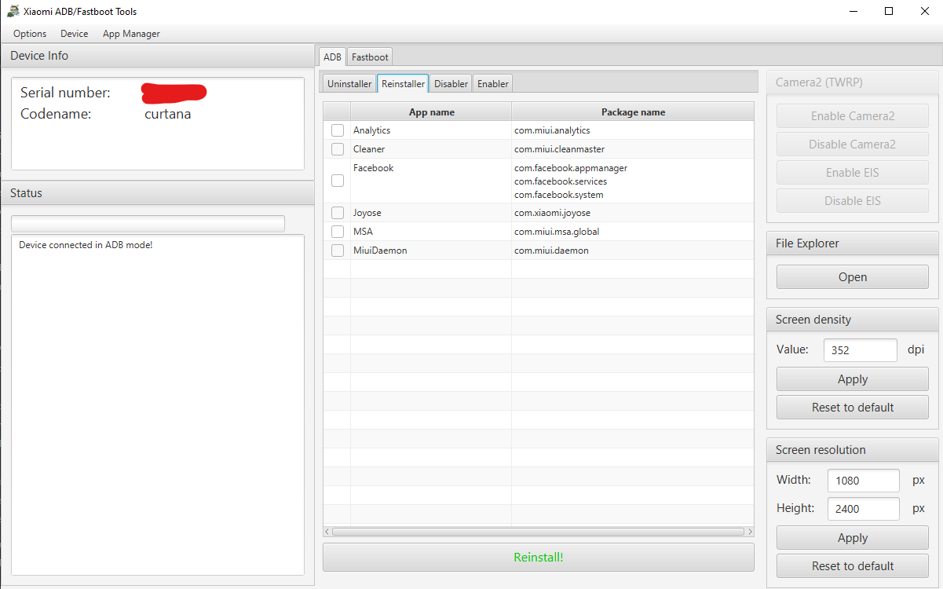
Task: Reset screen resolution to default
Action: point(853,566)
